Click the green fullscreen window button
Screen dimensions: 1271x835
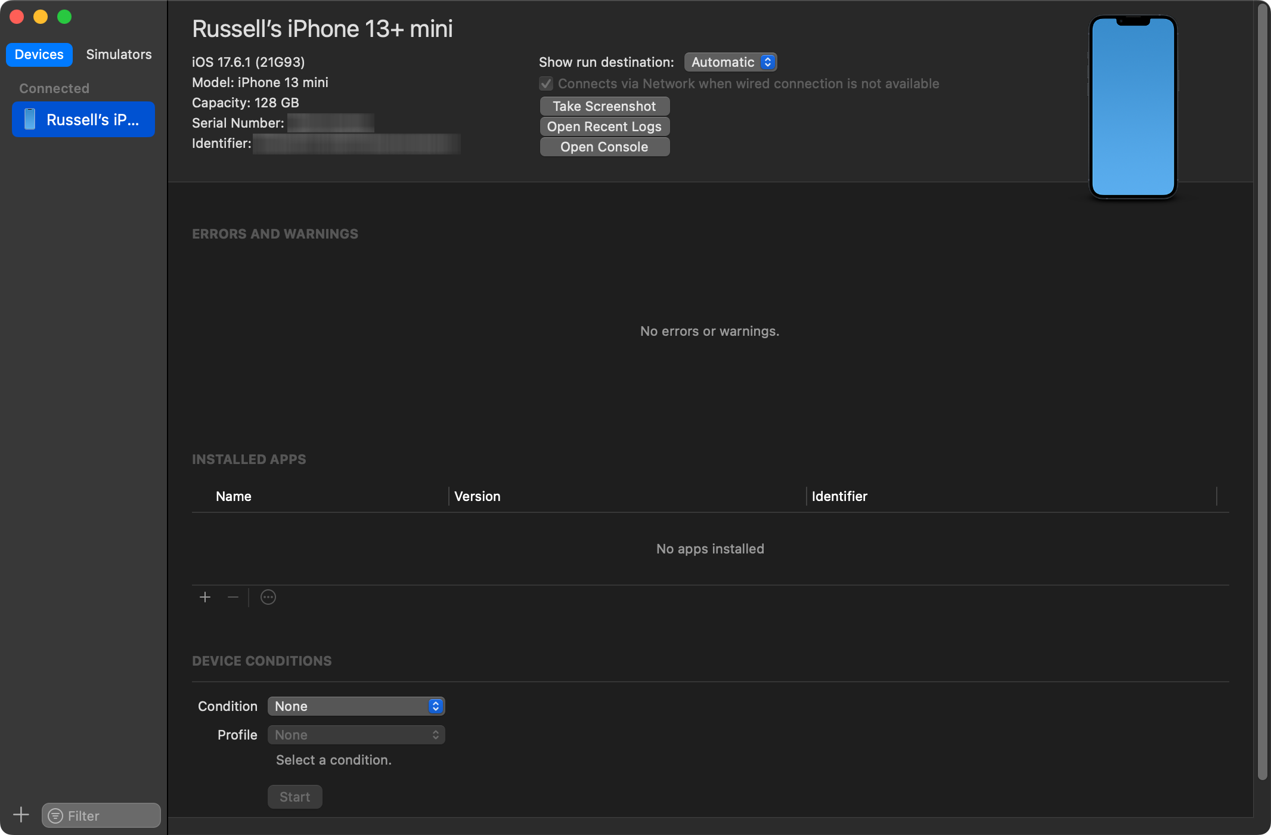64,17
